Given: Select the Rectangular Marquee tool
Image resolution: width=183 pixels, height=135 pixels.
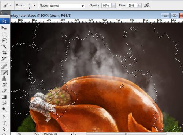Looking at the screenshot, I should click(x=4, y=34).
